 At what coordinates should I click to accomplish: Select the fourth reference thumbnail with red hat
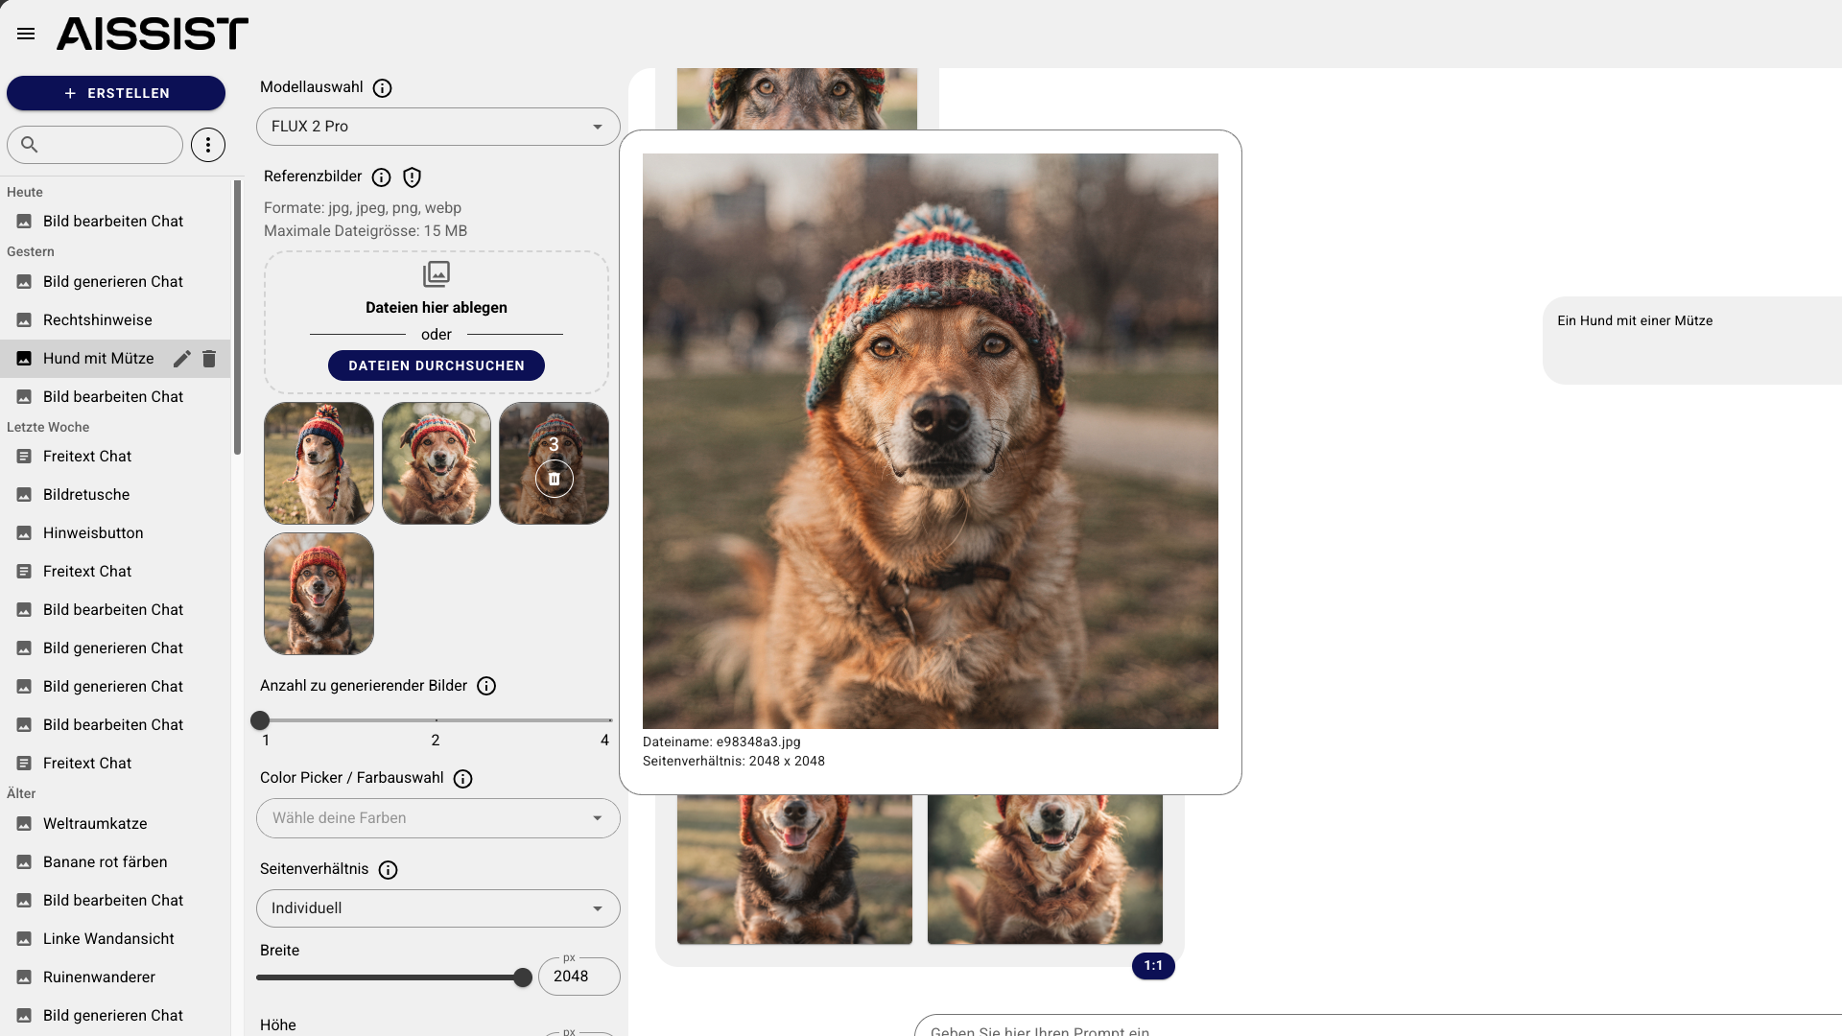(319, 594)
